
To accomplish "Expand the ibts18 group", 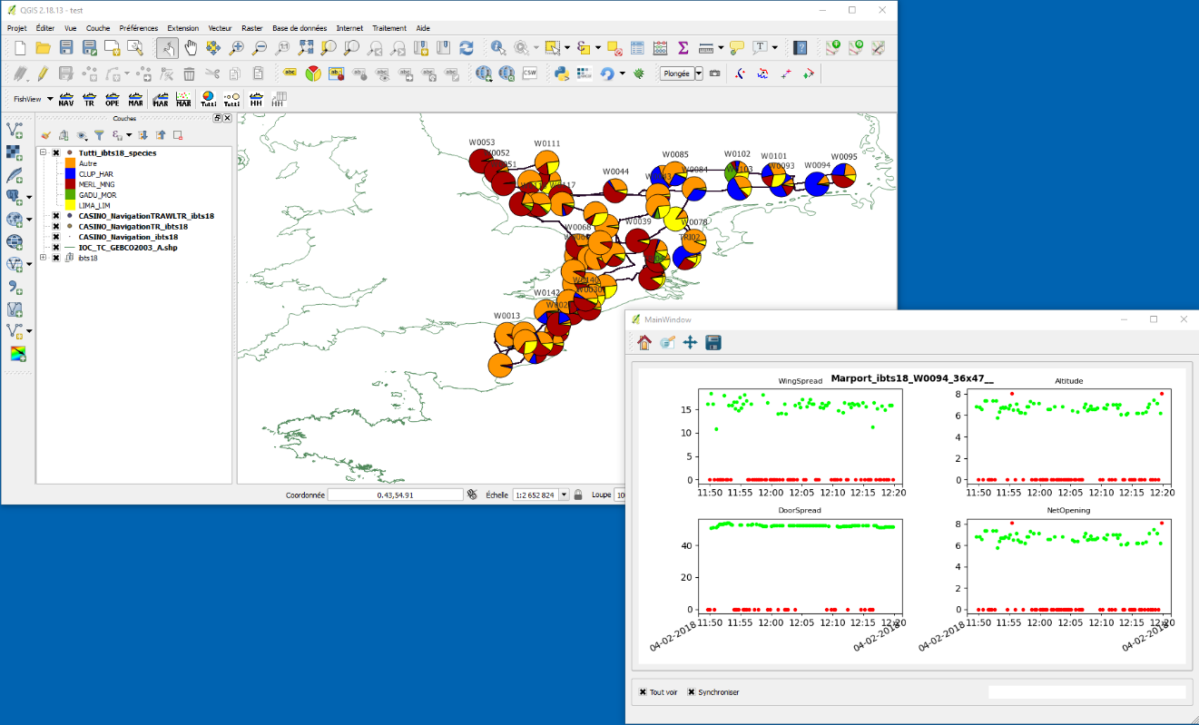I will click(43, 258).
